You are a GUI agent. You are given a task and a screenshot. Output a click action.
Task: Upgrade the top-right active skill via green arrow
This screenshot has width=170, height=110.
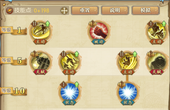164,24
